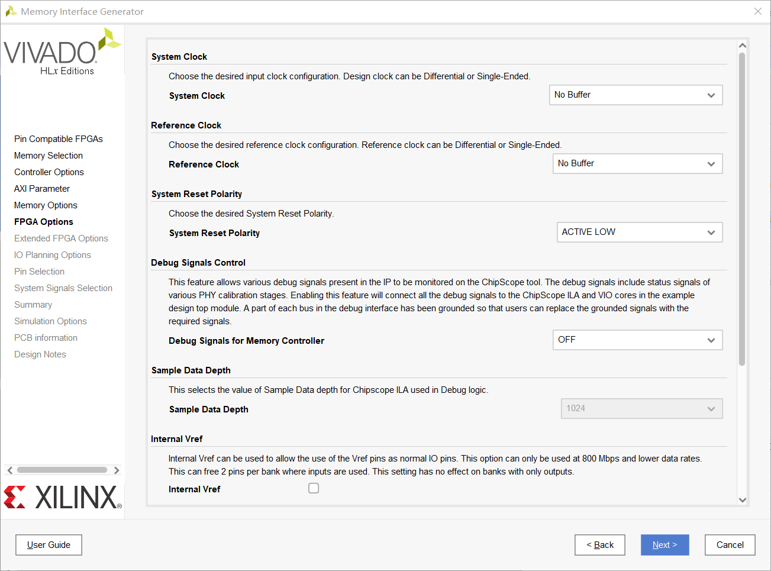Close the Memory Interface Generator window

coord(758,11)
